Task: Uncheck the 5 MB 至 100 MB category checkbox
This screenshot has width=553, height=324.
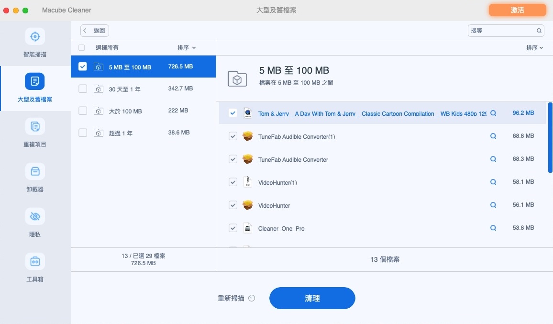Action: (x=83, y=67)
